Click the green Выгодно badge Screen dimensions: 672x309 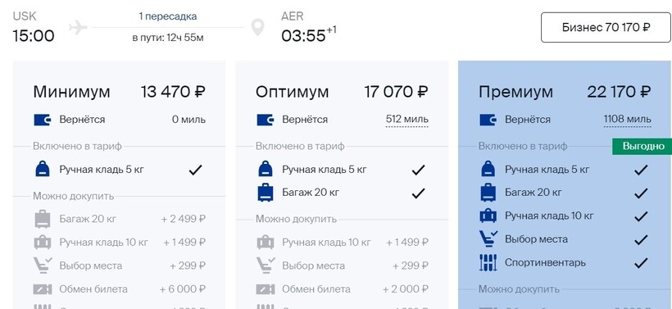point(642,147)
